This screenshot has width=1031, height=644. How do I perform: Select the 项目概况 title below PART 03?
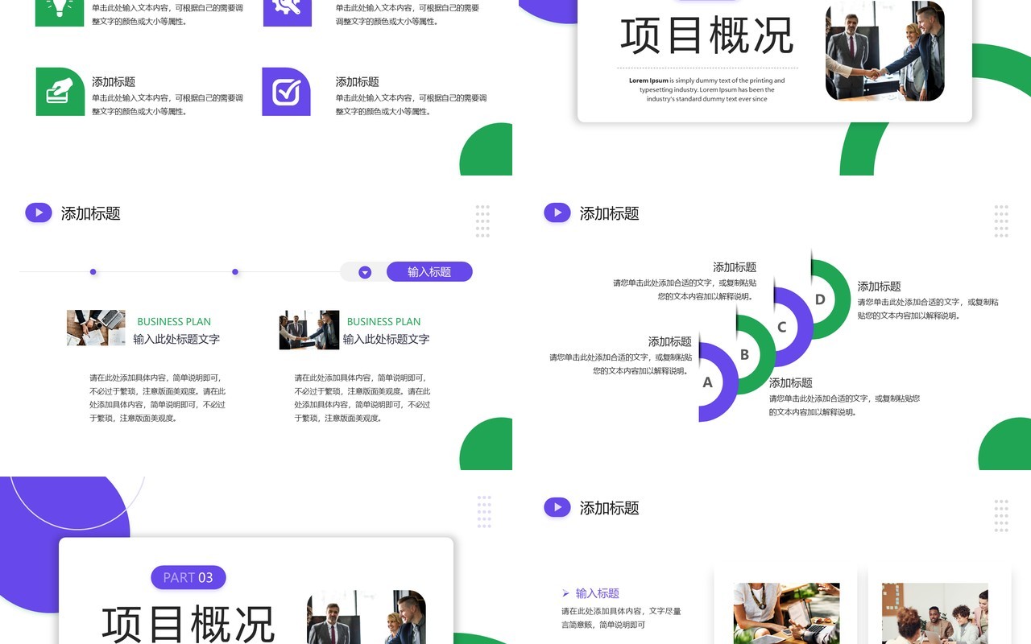tap(188, 624)
